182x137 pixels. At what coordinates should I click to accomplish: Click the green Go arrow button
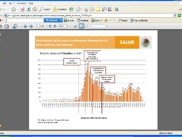coord(179,15)
